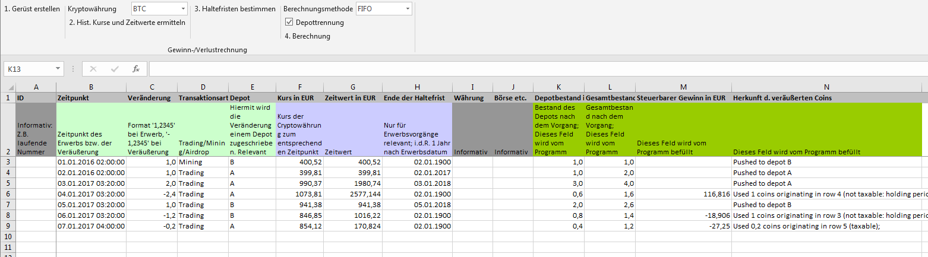The height and width of the screenshot is (257, 928).
Task: Select column B header
Action: 91,87
